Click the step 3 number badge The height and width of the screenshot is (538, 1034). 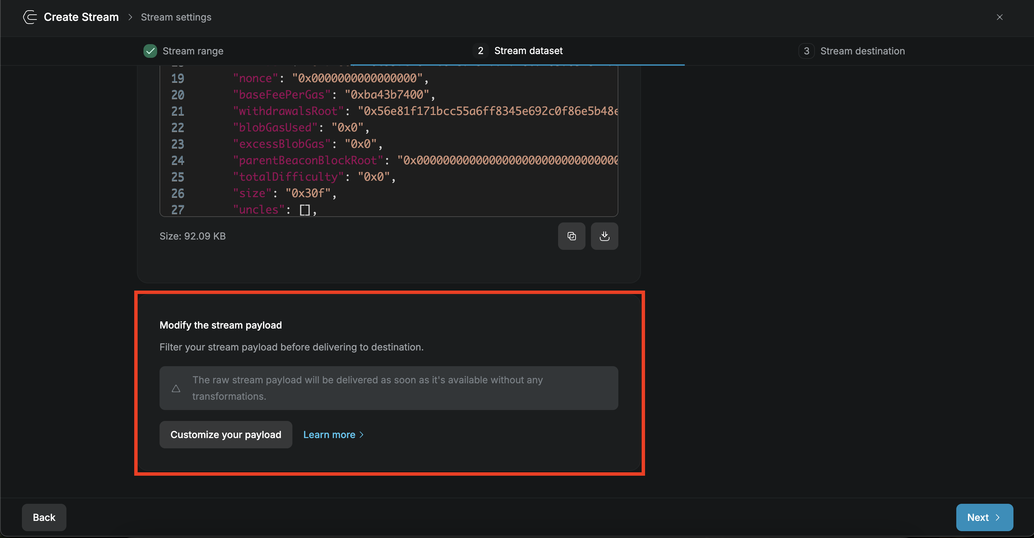pos(806,51)
